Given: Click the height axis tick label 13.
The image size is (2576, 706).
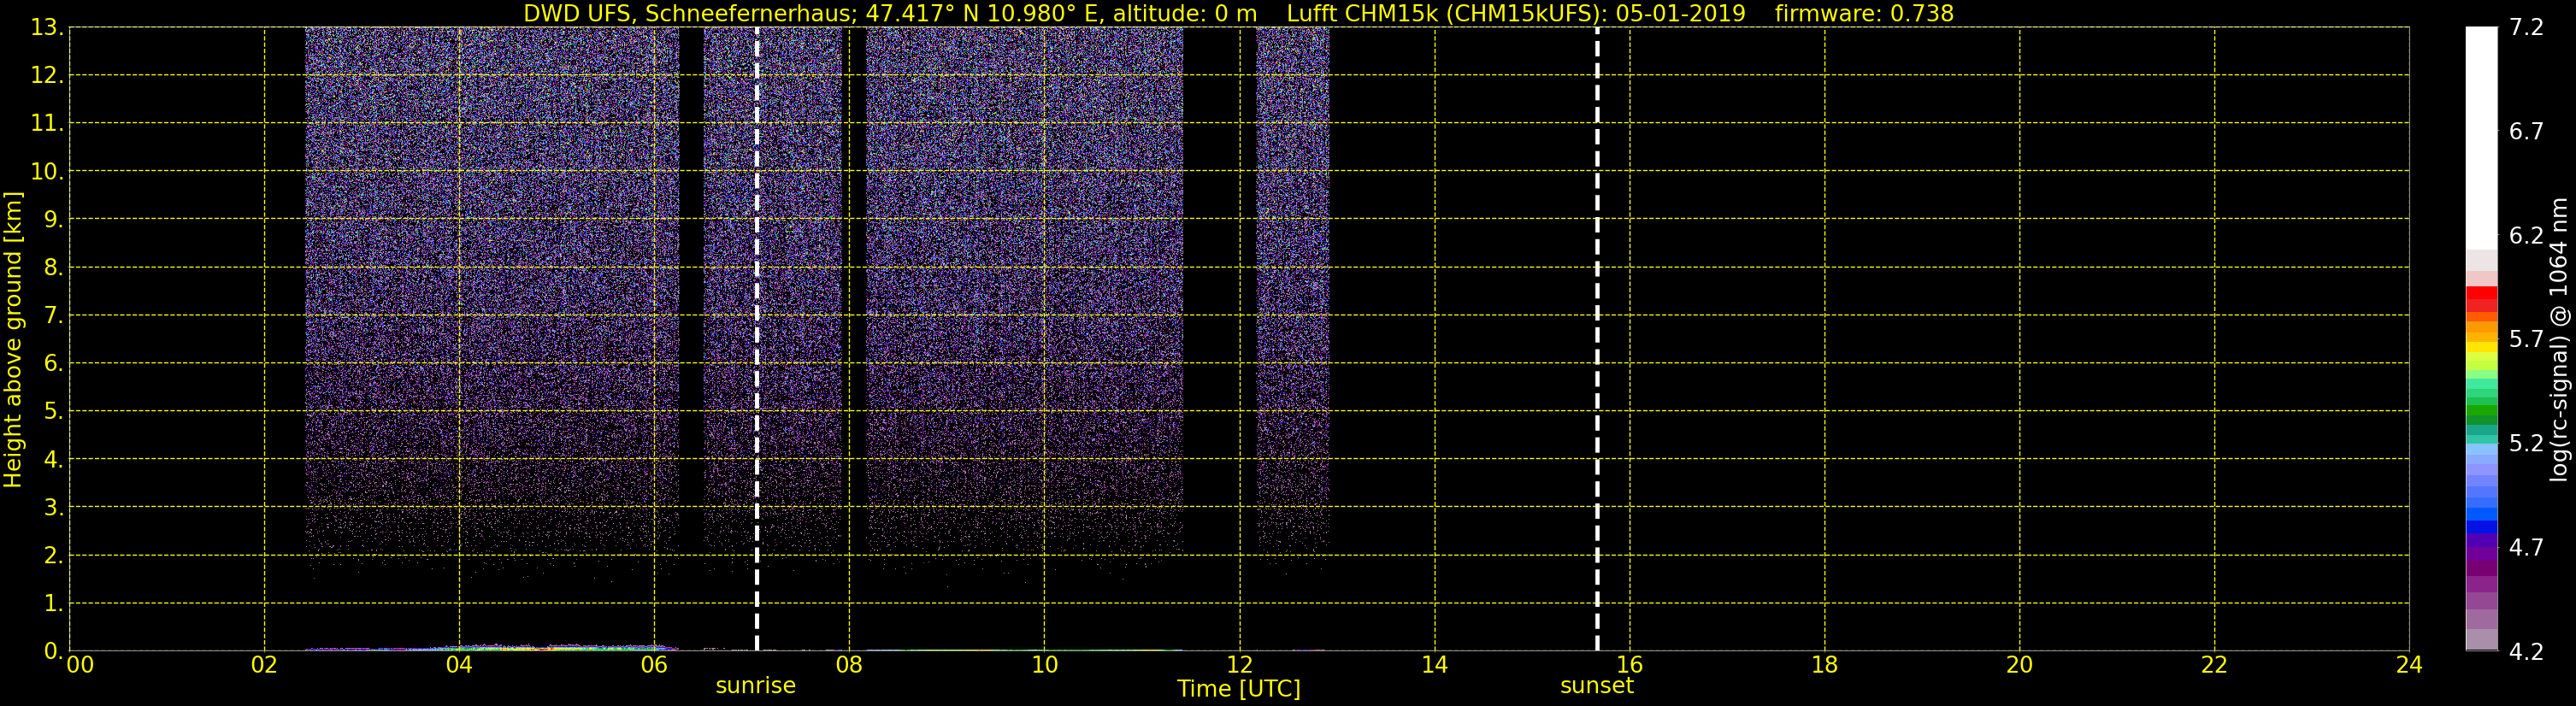Looking at the screenshot, I should pos(46,28).
